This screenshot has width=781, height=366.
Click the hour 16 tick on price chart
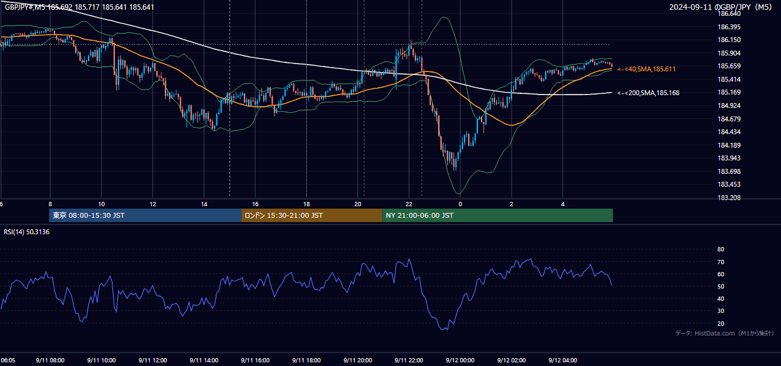tap(255, 204)
